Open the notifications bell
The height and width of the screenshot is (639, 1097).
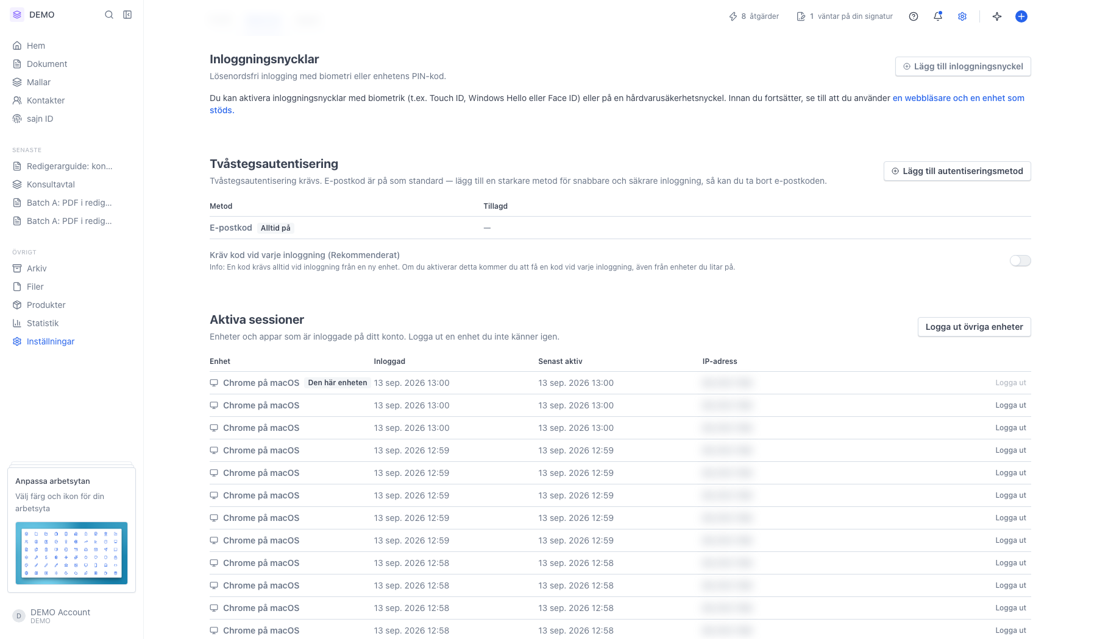[x=938, y=16]
